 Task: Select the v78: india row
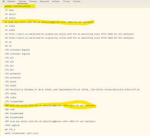point(10,97)
